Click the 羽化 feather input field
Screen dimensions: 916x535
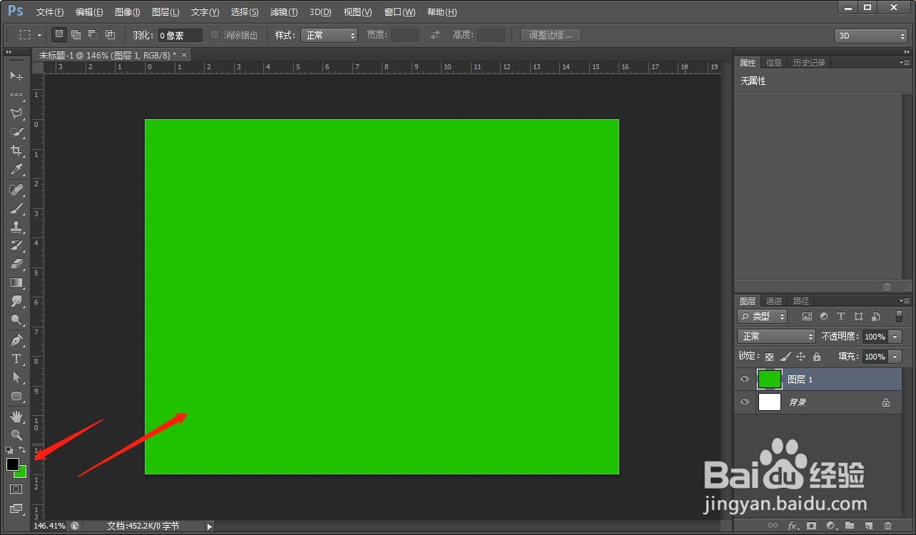[180, 35]
